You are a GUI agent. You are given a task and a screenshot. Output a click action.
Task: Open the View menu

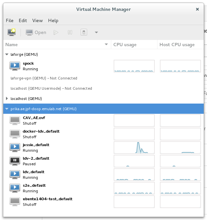(37, 20)
